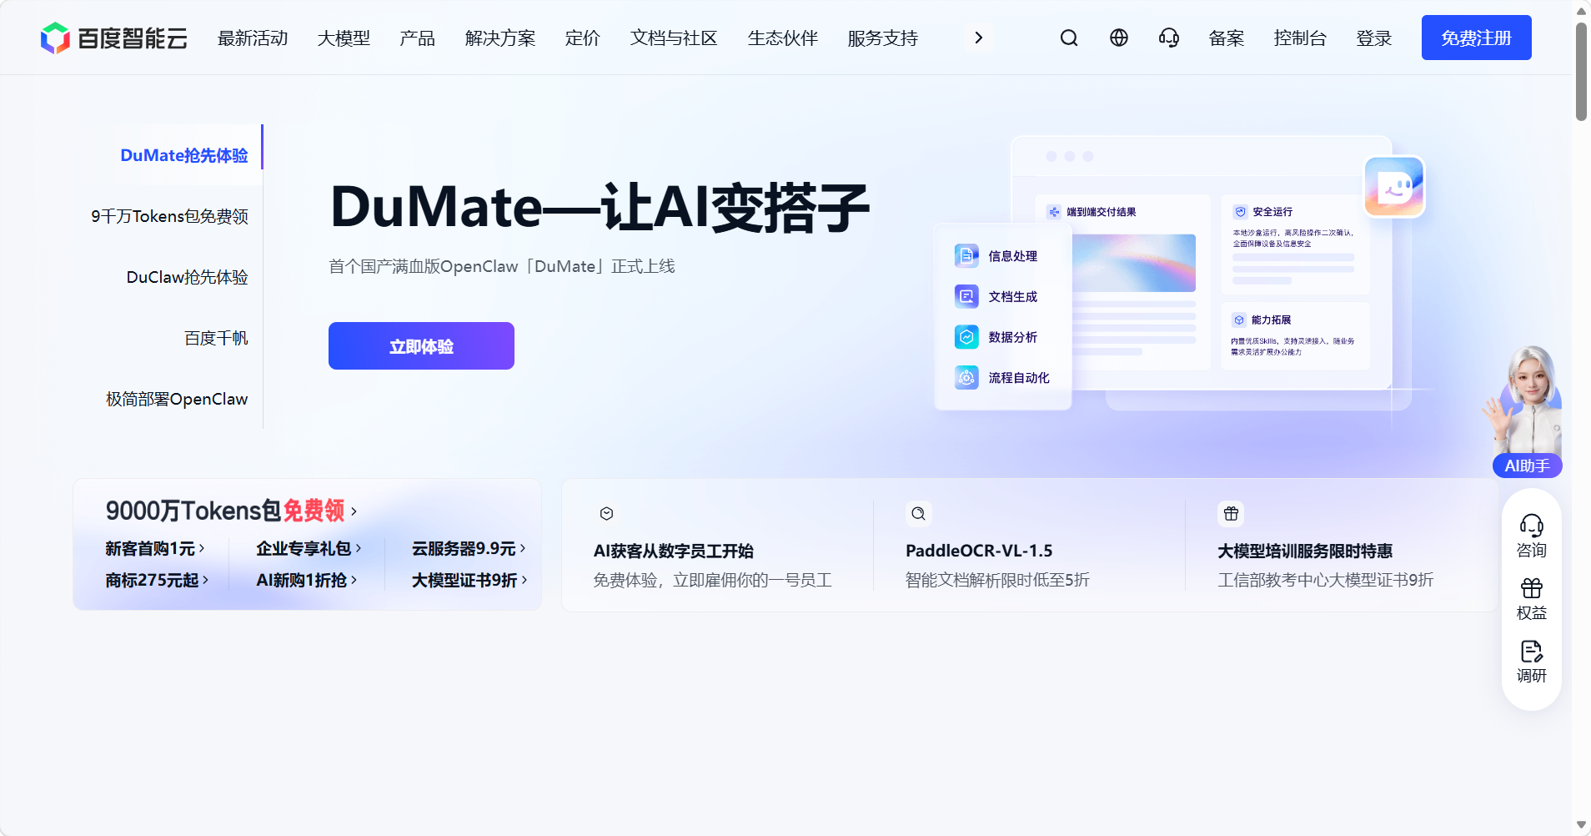Open the 服务支持 menu
The image size is (1591, 836).
point(883,38)
